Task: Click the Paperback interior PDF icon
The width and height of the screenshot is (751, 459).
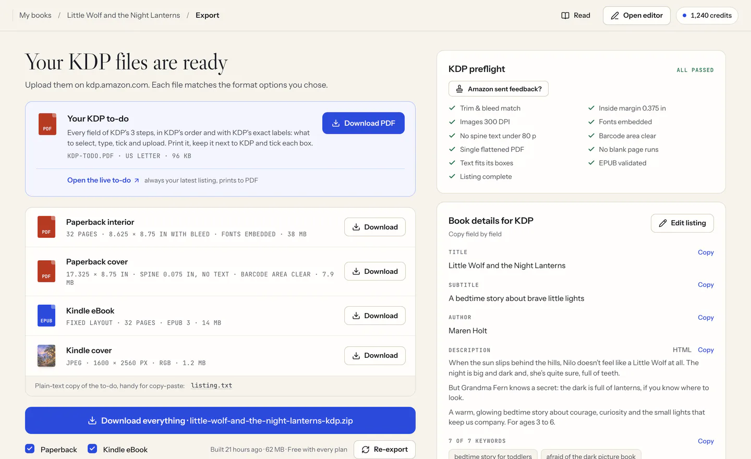Action: (46, 227)
